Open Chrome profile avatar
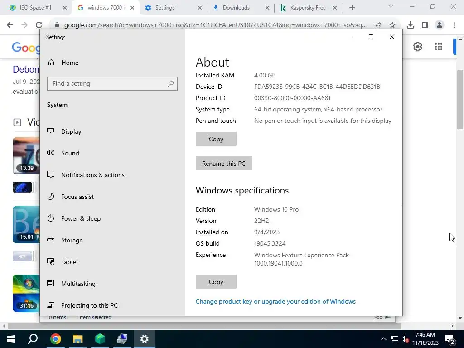The image size is (464, 348). coord(440,25)
